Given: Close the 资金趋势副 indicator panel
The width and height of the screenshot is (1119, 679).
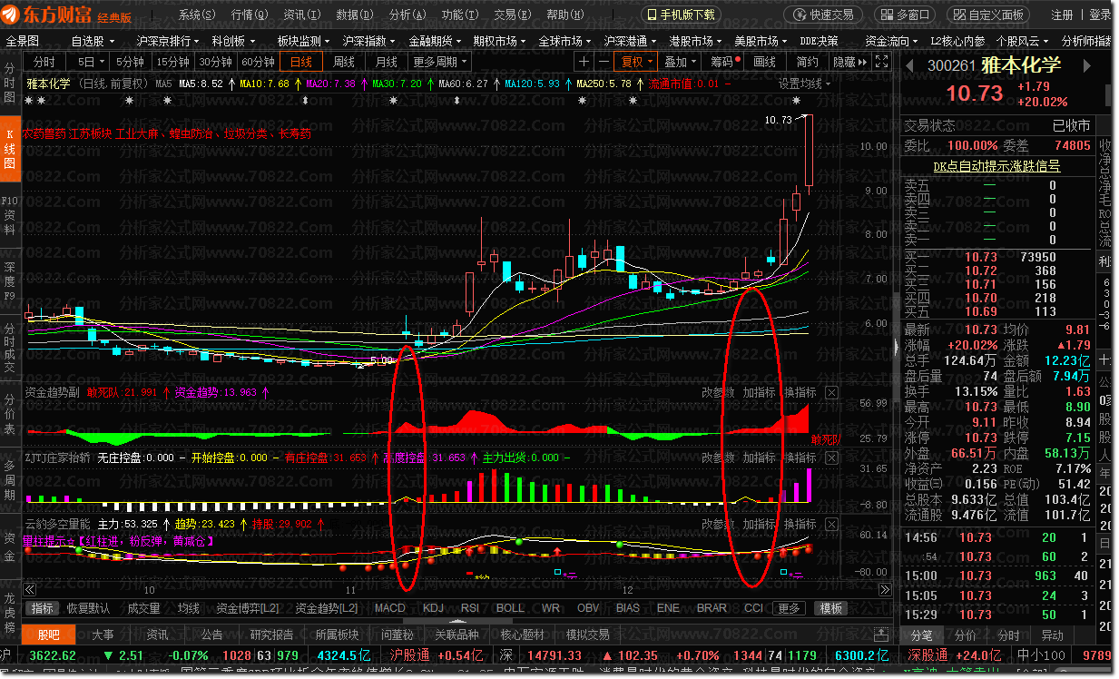Looking at the screenshot, I should (x=831, y=393).
